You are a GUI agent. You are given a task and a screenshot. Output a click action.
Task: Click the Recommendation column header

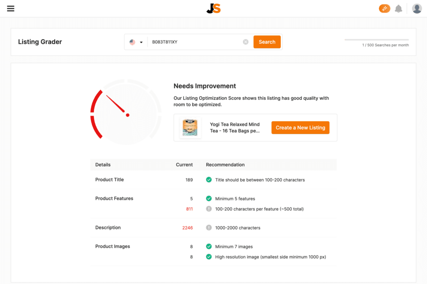[x=225, y=165]
